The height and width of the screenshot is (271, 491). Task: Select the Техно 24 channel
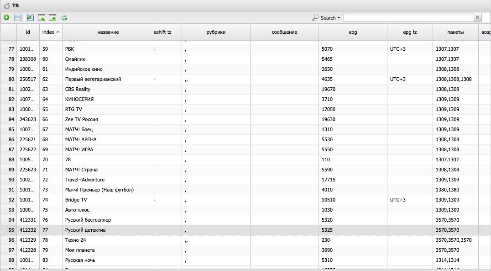(108, 239)
